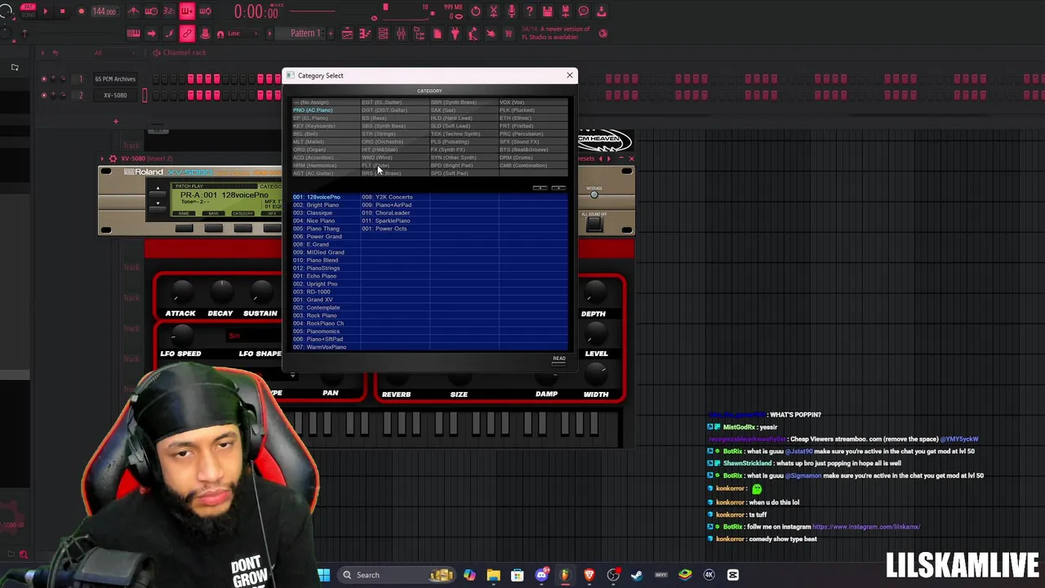Click the record button in transport
Screen dimensions: 1045x588
pyautogui.click(x=82, y=11)
